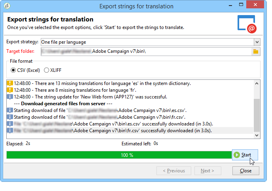The image size is (272, 191).
Task: Select 'Starting download' line ending in es.csv
Action: pyautogui.click(x=100, y=110)
